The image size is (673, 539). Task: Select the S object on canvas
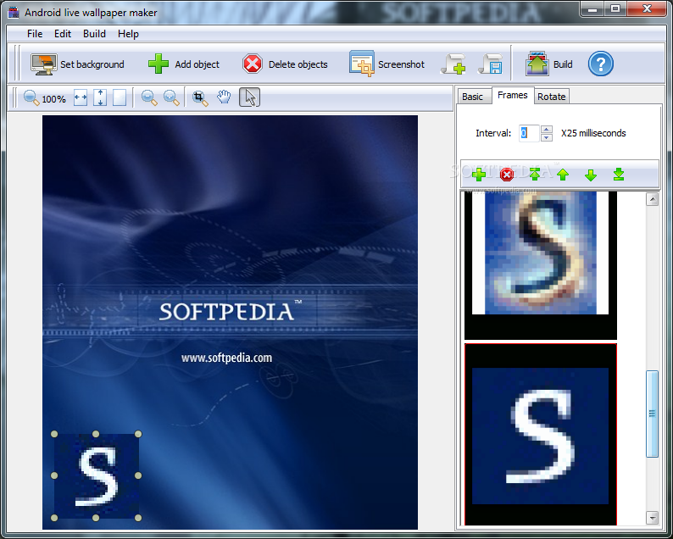point(96,476)
